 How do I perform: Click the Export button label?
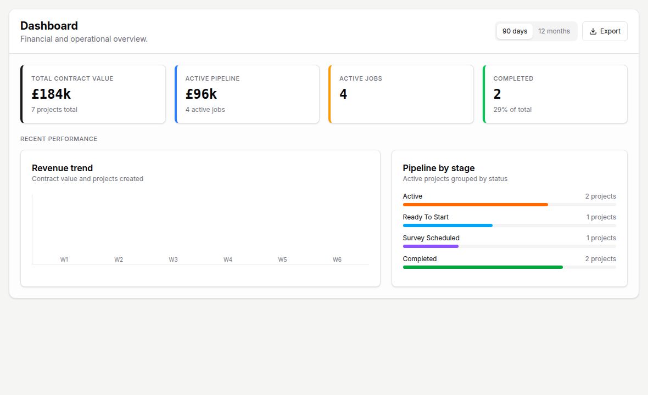coord(611,31)
